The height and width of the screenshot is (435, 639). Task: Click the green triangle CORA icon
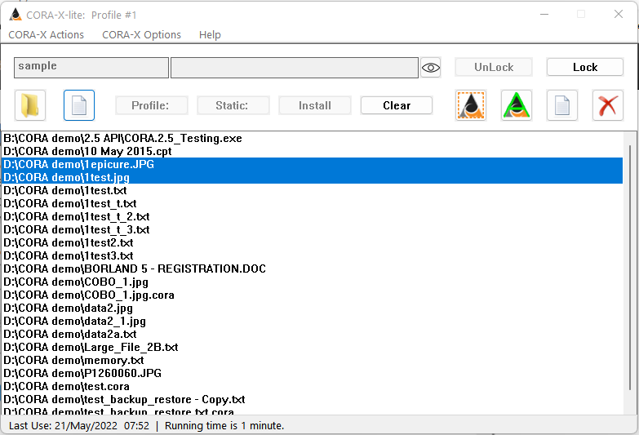coord(517,105)
